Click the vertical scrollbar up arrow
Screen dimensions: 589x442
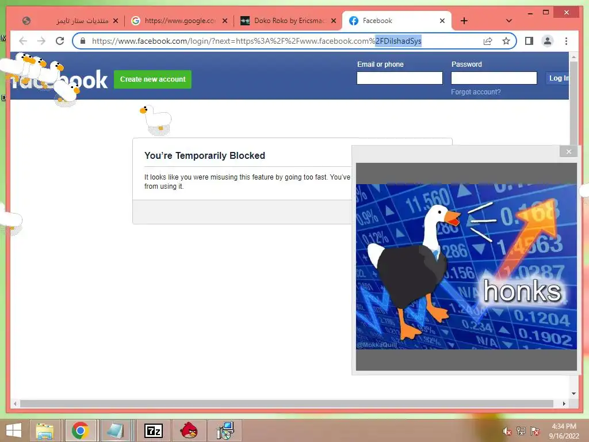573,57
